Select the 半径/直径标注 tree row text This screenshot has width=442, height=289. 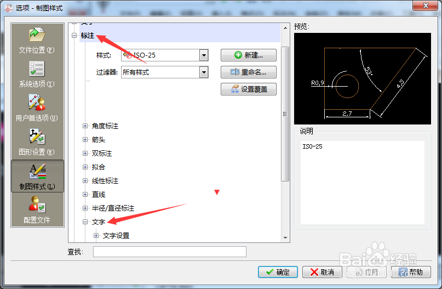tap(113, 208)
